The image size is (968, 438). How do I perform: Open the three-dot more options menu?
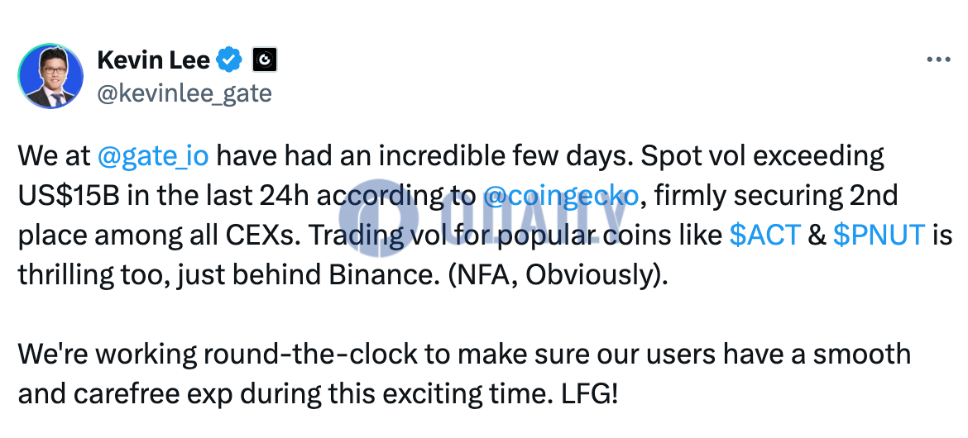tap(938, 60)
